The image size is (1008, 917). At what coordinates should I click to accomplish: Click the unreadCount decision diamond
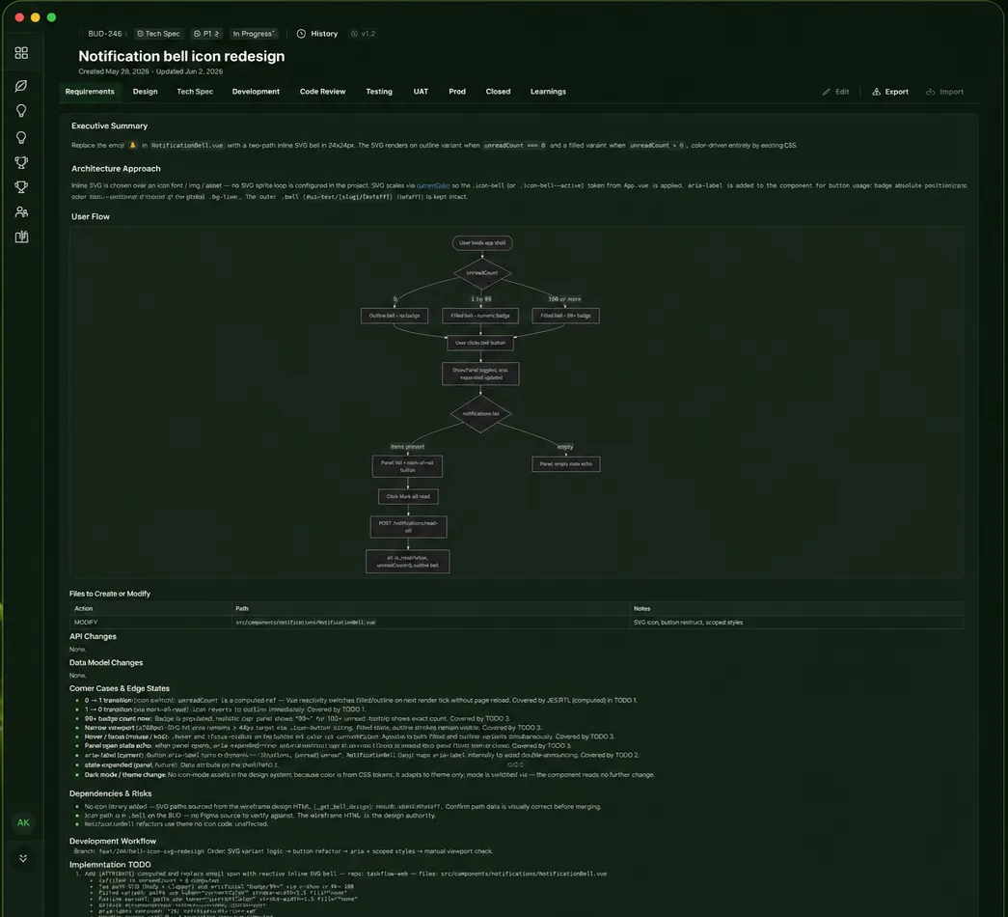point(482,273)
